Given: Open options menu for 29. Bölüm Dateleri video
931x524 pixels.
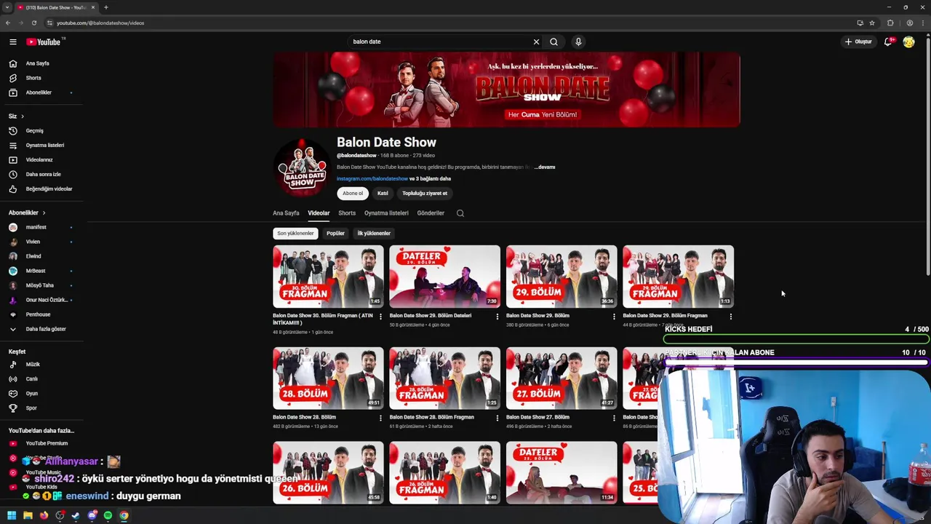Looking at the screenshot, I should (x=498, y=317).
